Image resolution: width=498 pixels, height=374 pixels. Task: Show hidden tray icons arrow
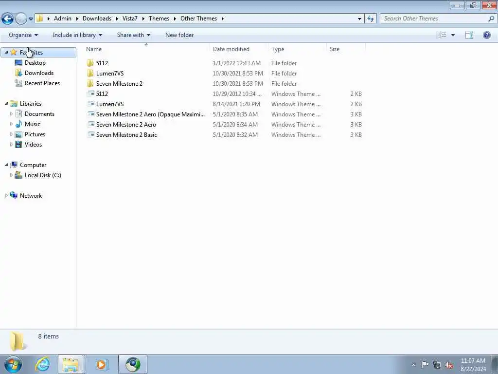point(413,365)
